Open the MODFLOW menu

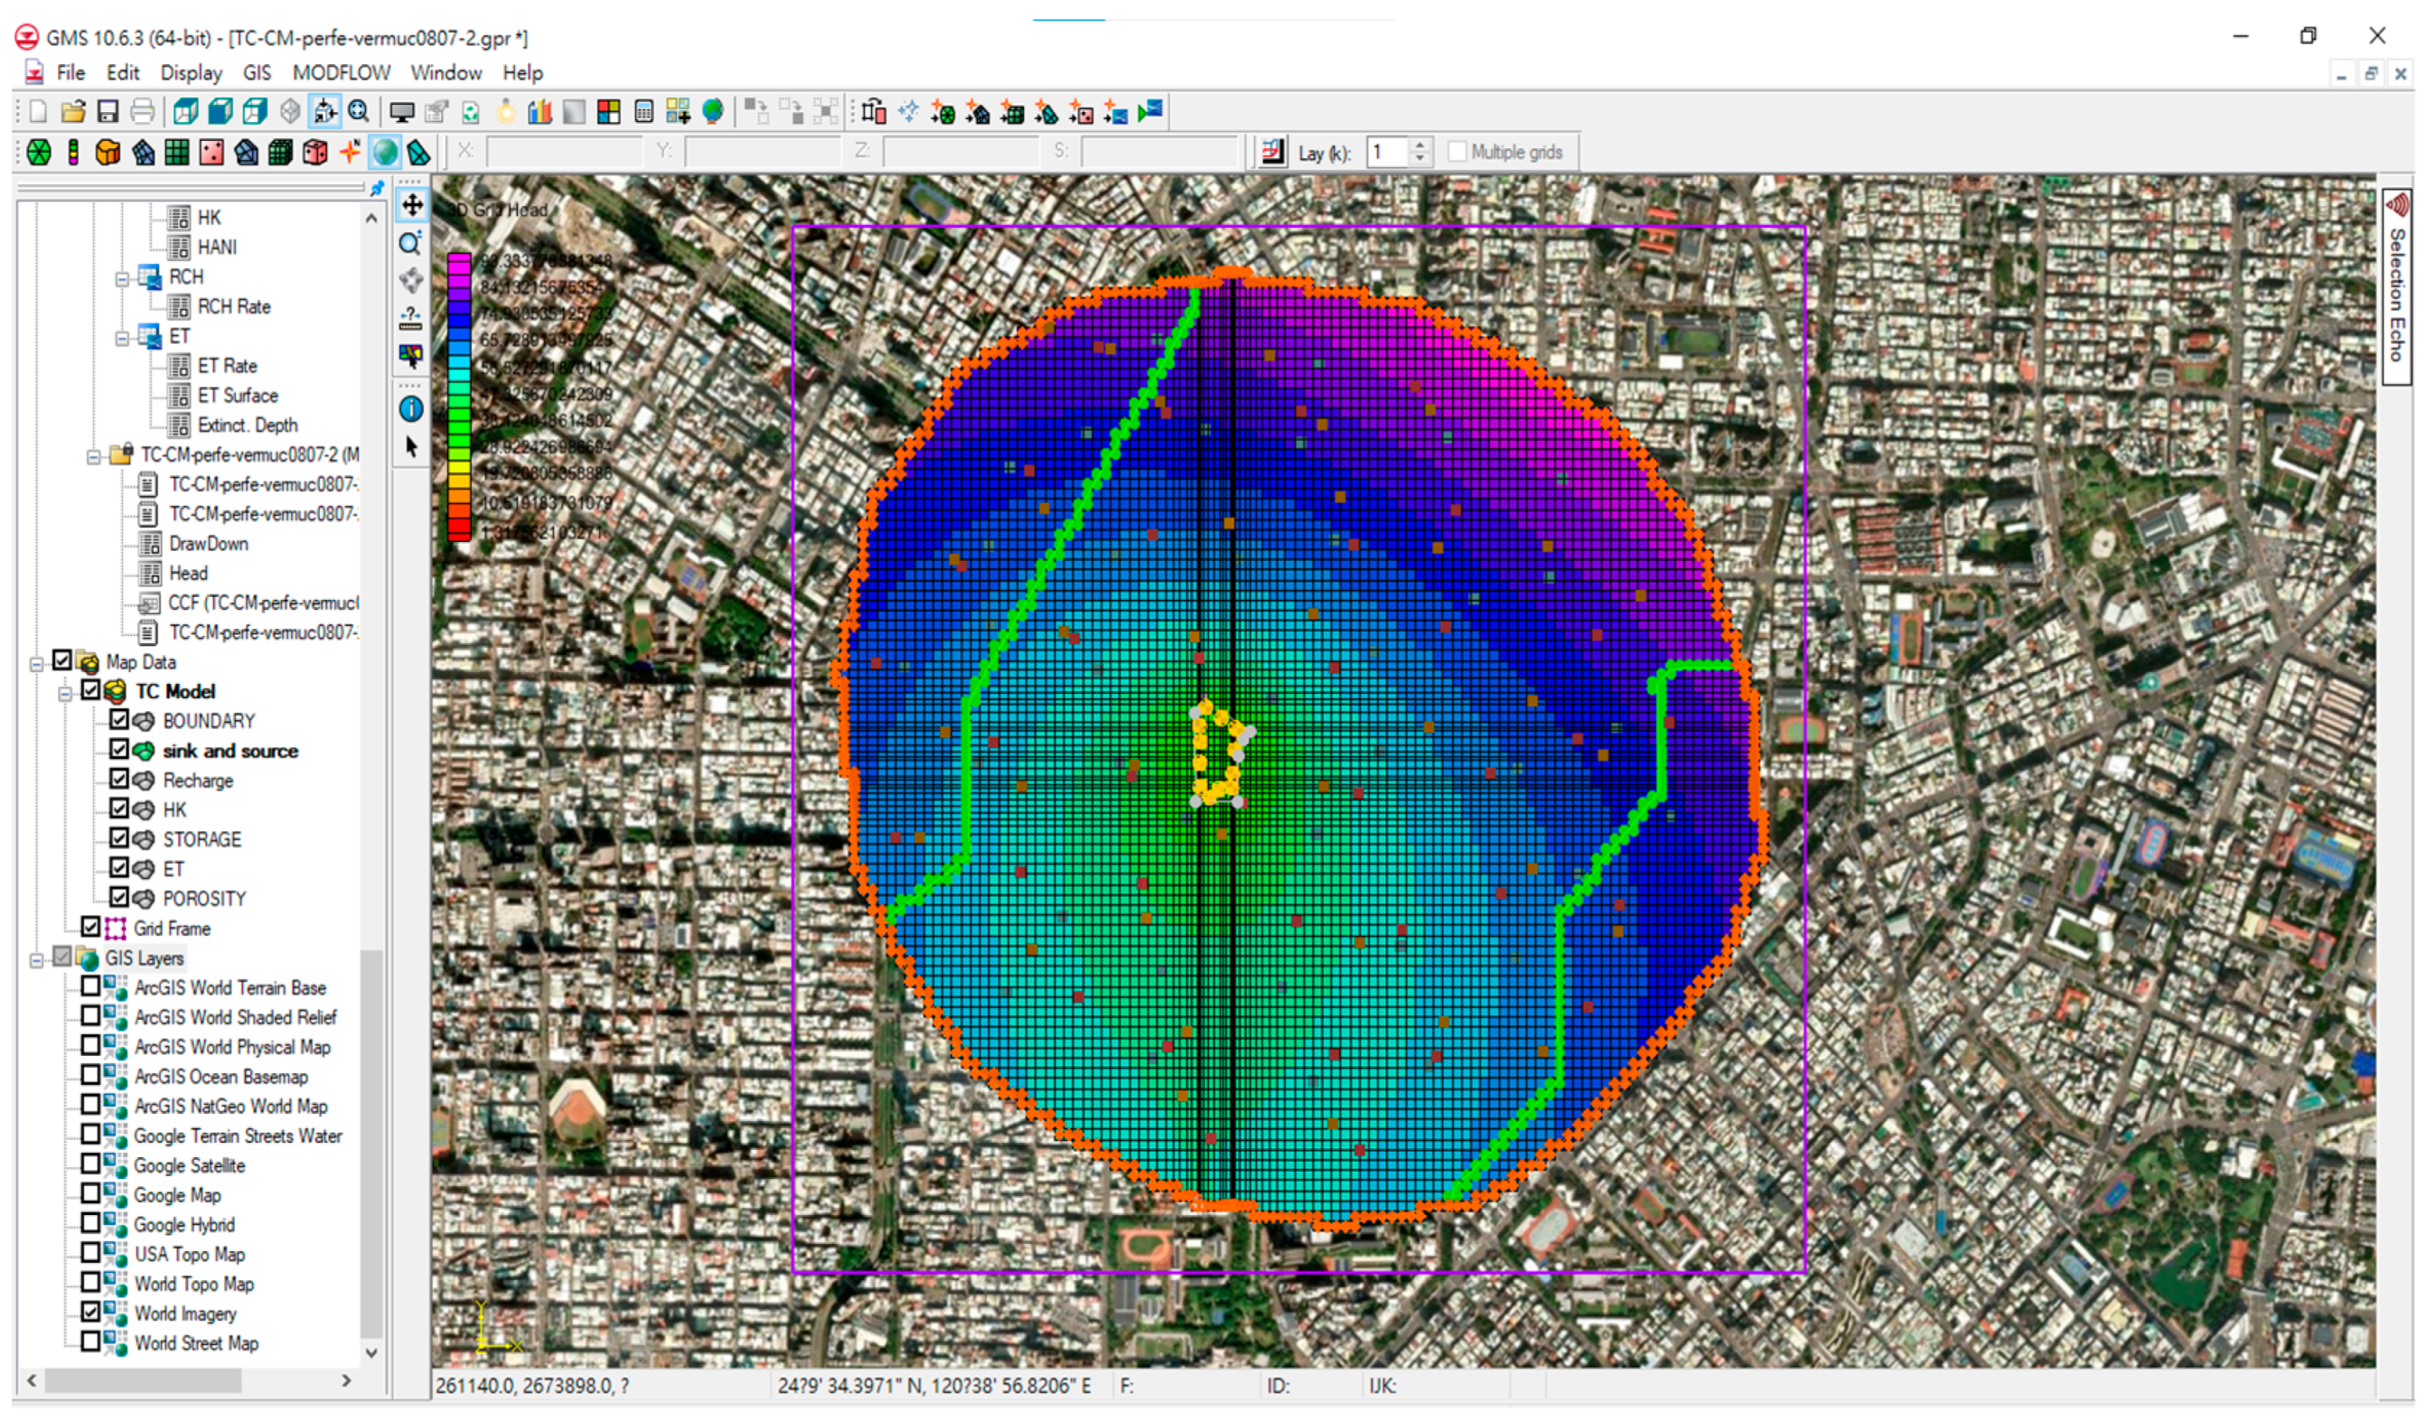(341, 73)
